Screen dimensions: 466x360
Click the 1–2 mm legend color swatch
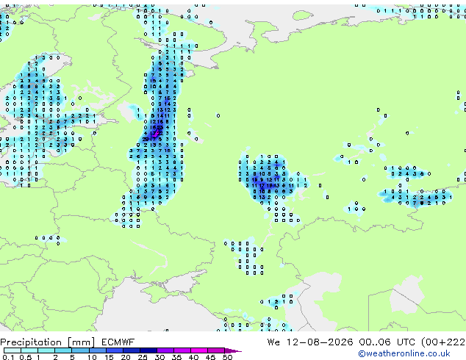click(x=46, y=350)
